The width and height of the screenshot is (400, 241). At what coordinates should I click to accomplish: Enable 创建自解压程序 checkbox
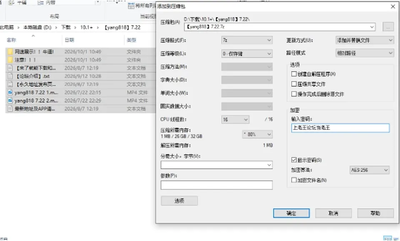[x=294, y=74]
